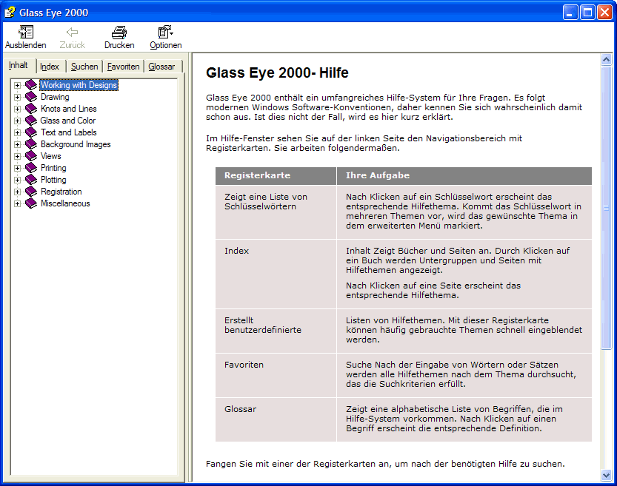
Task: Click the Glass Eye 2000- Hilfe heading
Action: (278, 72)
